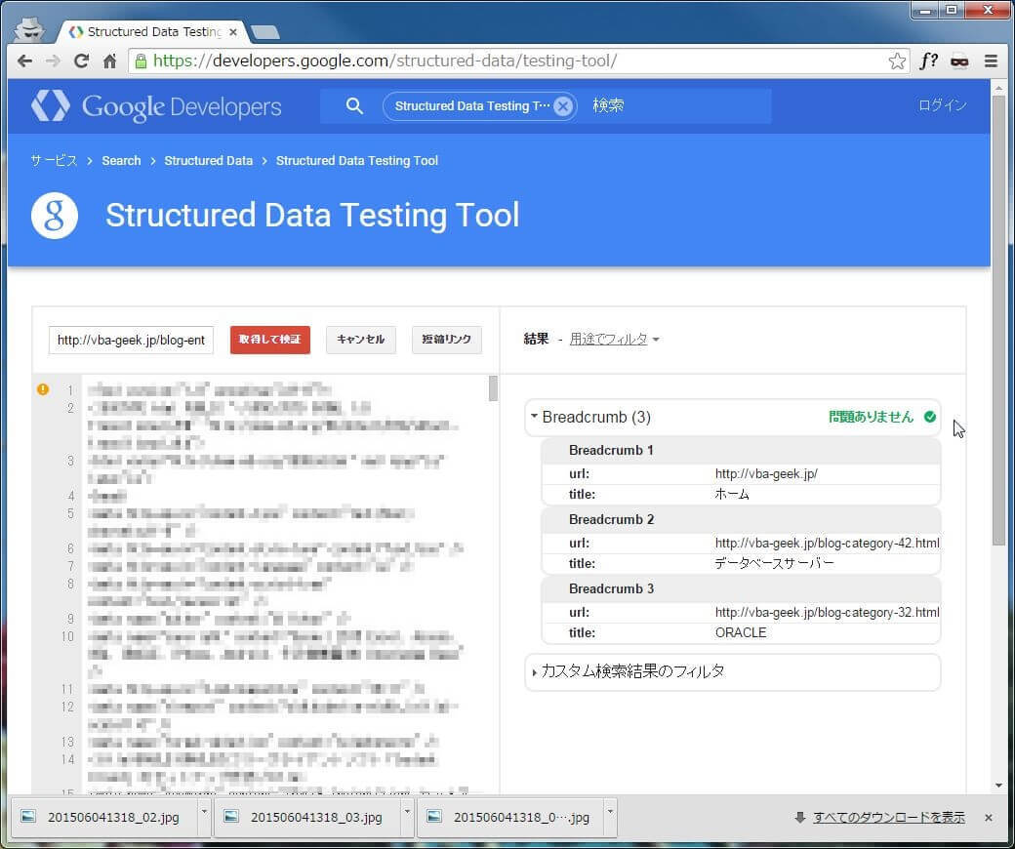Select Structured Data breadcrumb link

coord(208,161)
